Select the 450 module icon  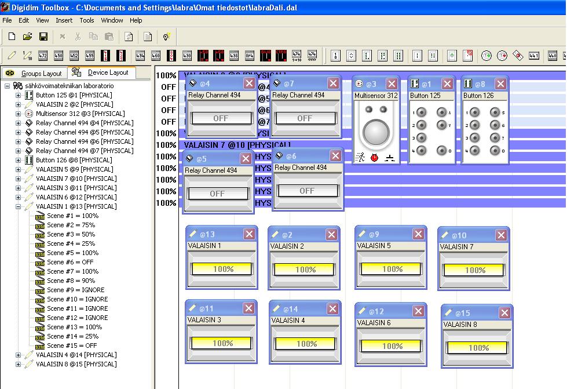pyautogui.click(x=58, y=56)
